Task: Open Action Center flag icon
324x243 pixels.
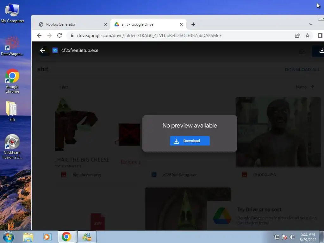Action: pos(284,237)
